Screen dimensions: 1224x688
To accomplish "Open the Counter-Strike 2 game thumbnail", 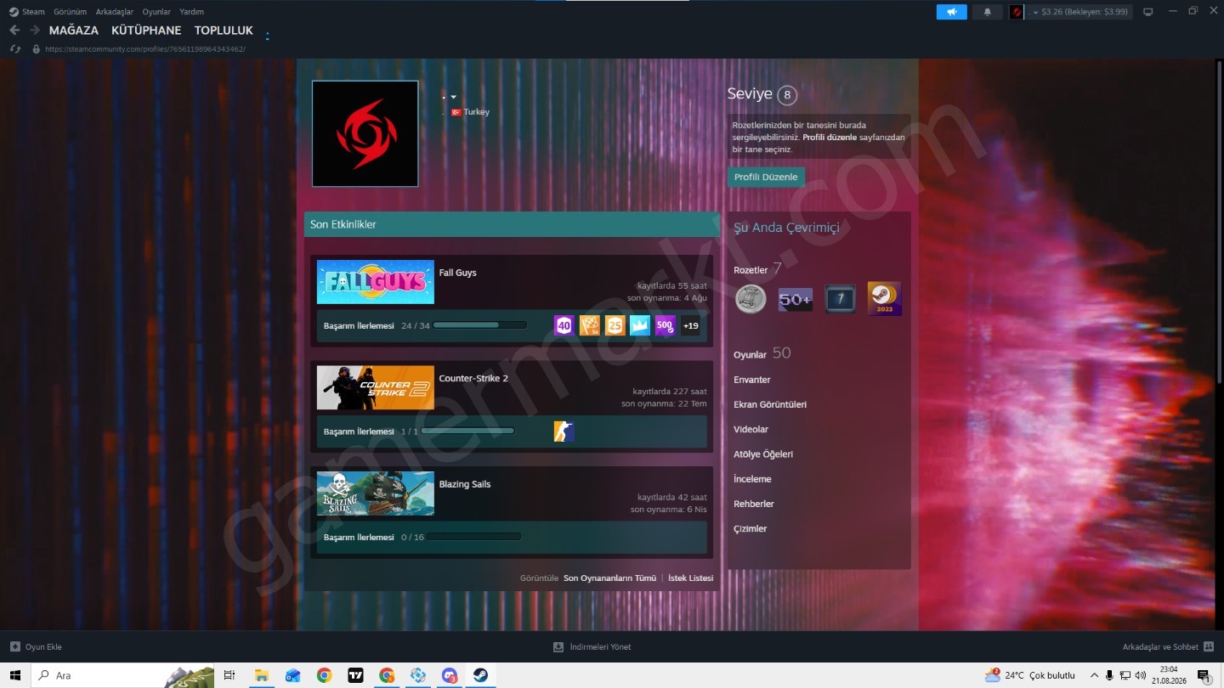I will point(376,387).
